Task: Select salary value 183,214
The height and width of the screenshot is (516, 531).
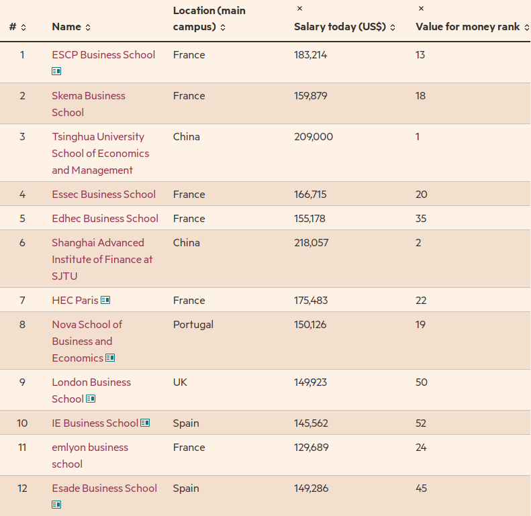Action: click(311, 55)
